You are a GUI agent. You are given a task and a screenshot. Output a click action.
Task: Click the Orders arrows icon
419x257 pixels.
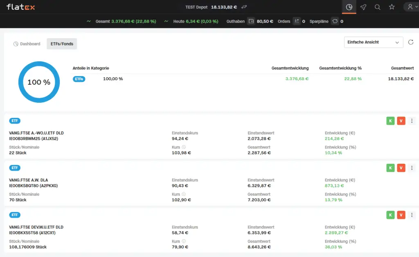[x=296, y=21]
